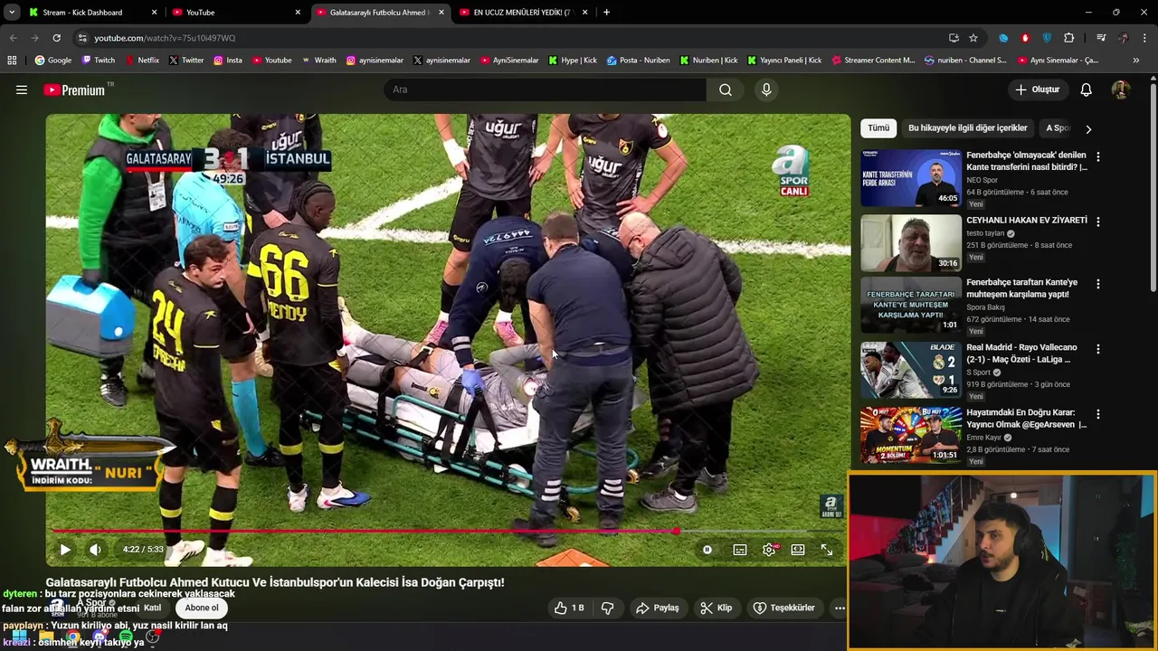Toggle the autoplay switch in player
Viewport: 1158px width, 651px height.
click(x=707, y=549)
